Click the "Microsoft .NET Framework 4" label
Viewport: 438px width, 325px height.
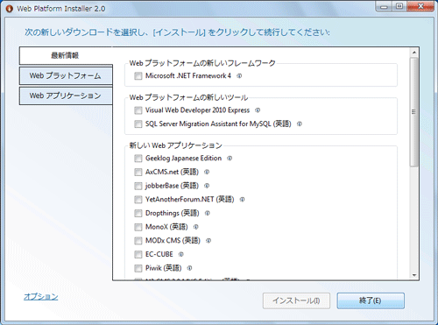(188, 76)
